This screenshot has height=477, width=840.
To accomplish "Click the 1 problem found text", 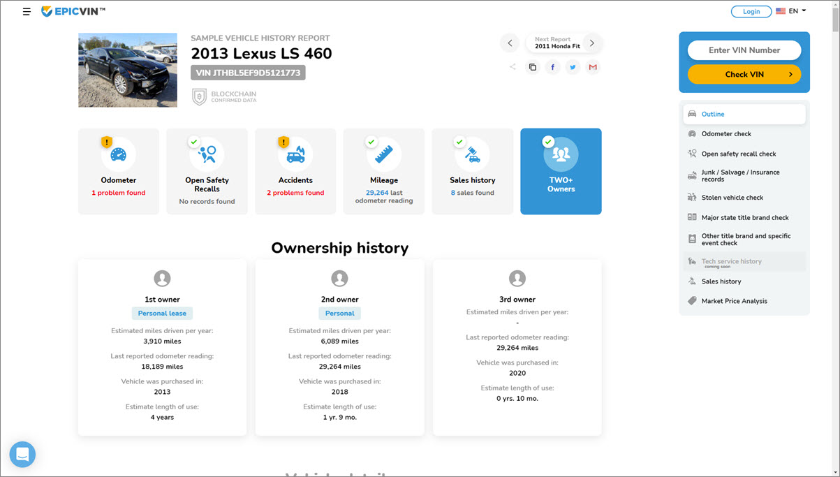I will [x=119, y=193].
